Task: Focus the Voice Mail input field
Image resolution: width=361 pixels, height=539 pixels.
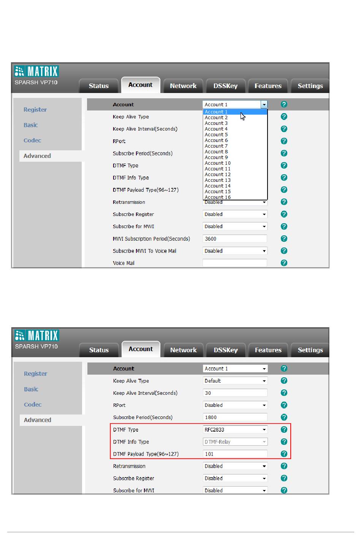Action: (x=235, y=263)
